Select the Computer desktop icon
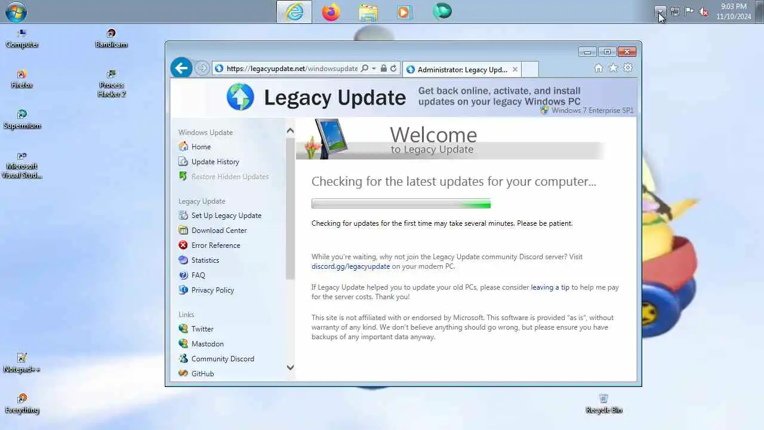The height and width of the screenshot is (430, 764). [x=22, y=39]
